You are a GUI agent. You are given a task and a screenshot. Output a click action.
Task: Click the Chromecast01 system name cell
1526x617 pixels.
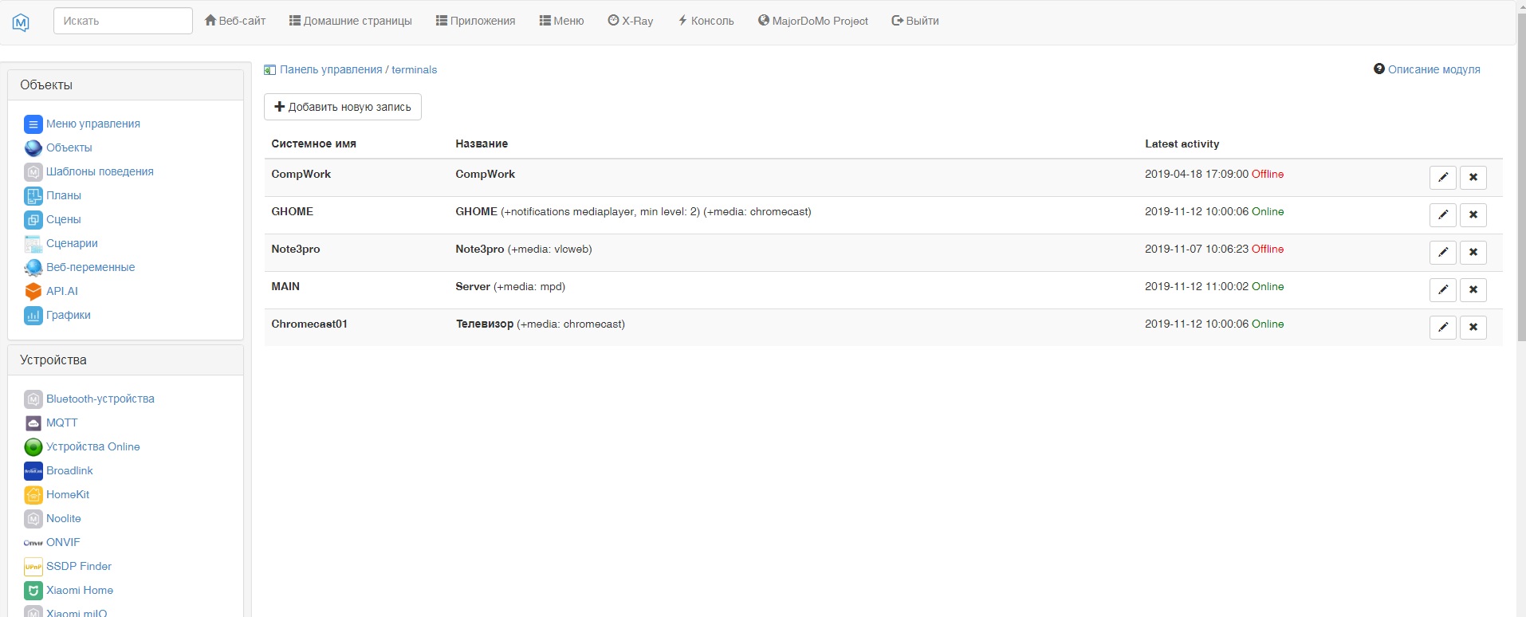[309, 324]
